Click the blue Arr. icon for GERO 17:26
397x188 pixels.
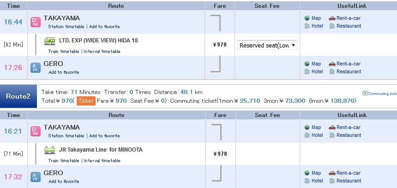[x=36, y=68]
